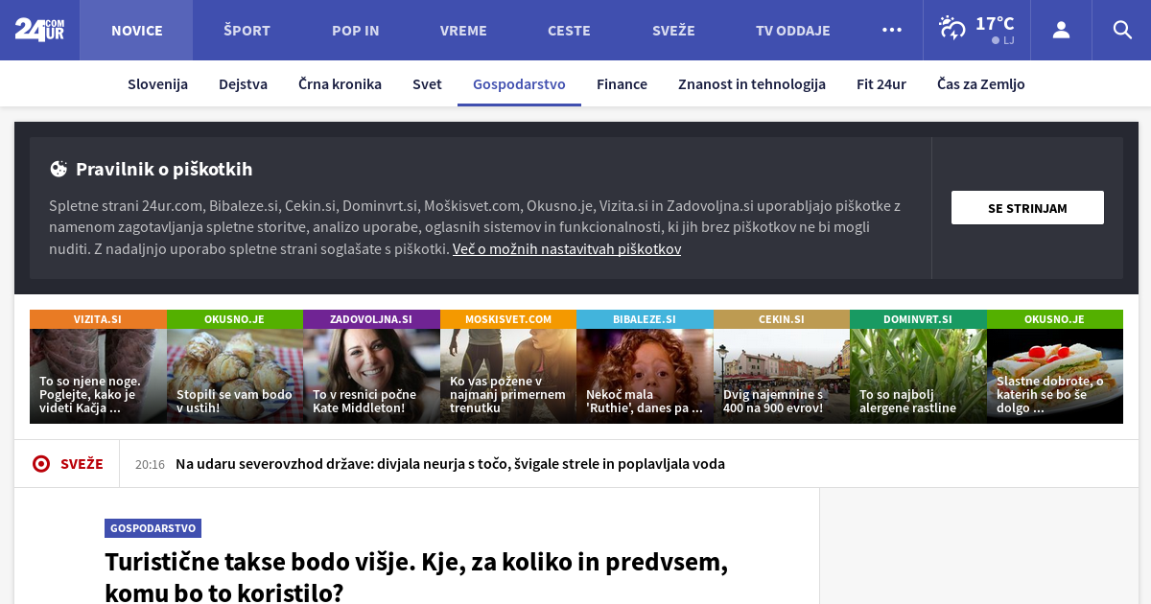Screen dimensions: 1151x604
Task: Click the Gospodarstvo category label above headline
Action: point(153,528)
